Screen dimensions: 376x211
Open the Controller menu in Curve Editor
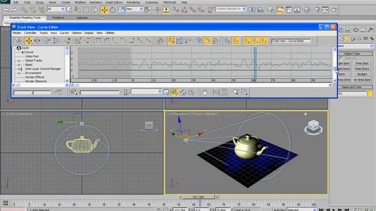[x=30, y=33]
